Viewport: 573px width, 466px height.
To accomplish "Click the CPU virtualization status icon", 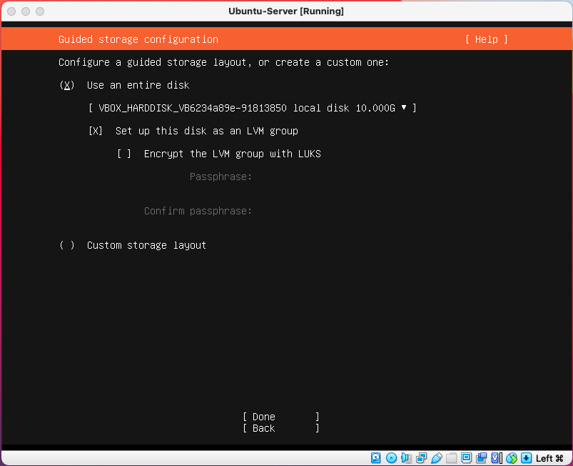I will point(496,458).
